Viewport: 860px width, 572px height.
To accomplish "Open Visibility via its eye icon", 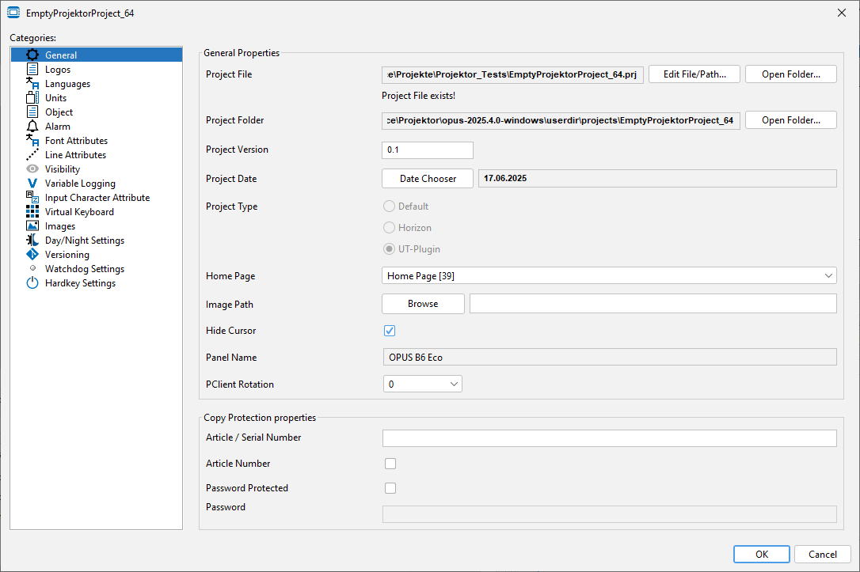I will [x=32, y=169].
